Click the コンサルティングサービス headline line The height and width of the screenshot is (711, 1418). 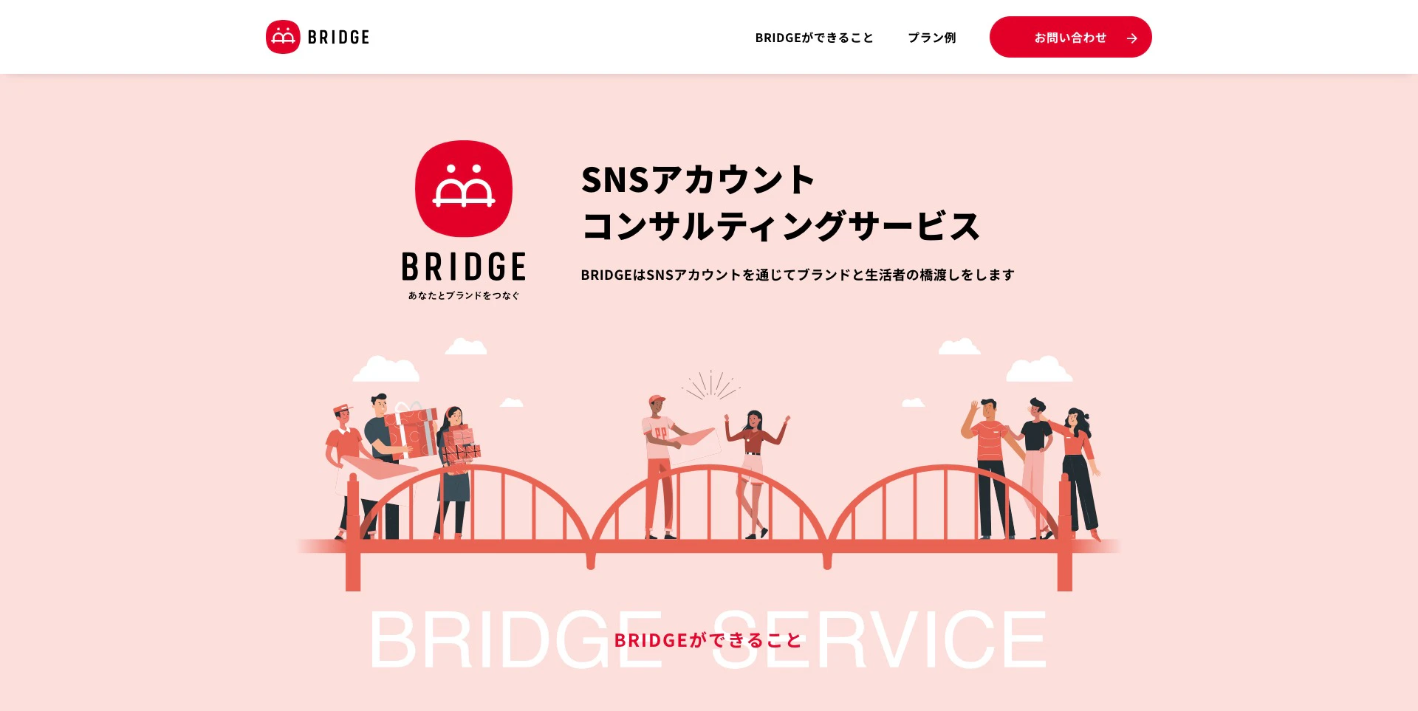(x=781, y=226)
